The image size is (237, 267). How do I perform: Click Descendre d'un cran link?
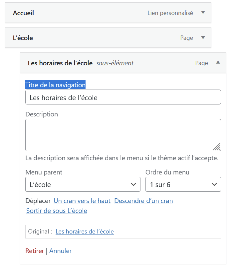click(143, 201)
